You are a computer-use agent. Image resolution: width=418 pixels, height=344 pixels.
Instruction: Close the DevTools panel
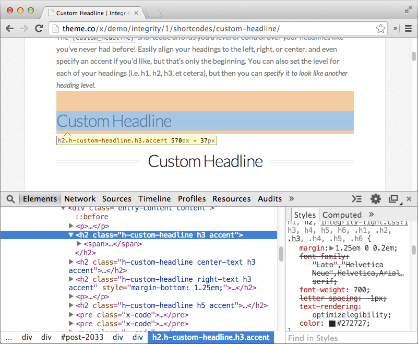pos(409,199)
